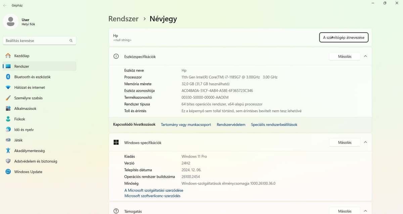403x214 pixels.
Task: Collapse the Eszközspecifikációk section
Action: coord(365,56)
